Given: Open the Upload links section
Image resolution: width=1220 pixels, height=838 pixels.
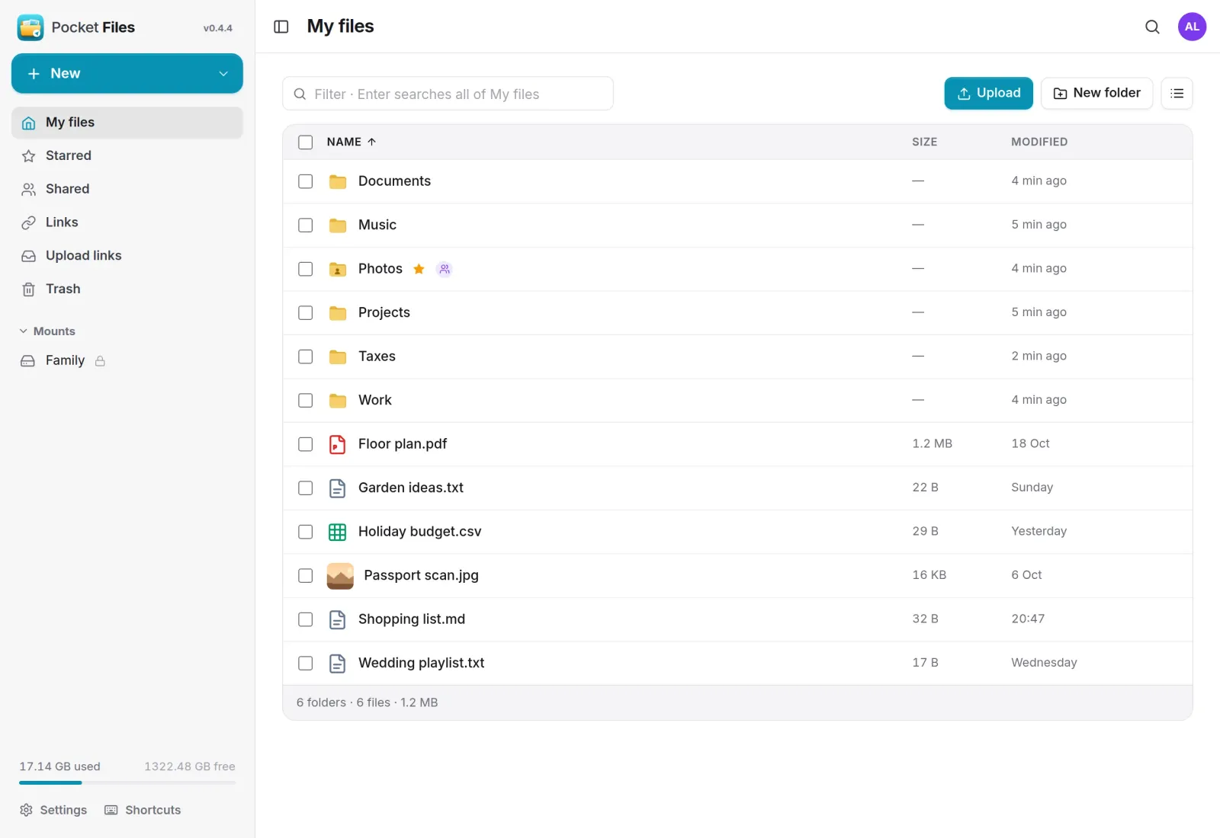Looking at the screenshot, I should pos(127,256).
